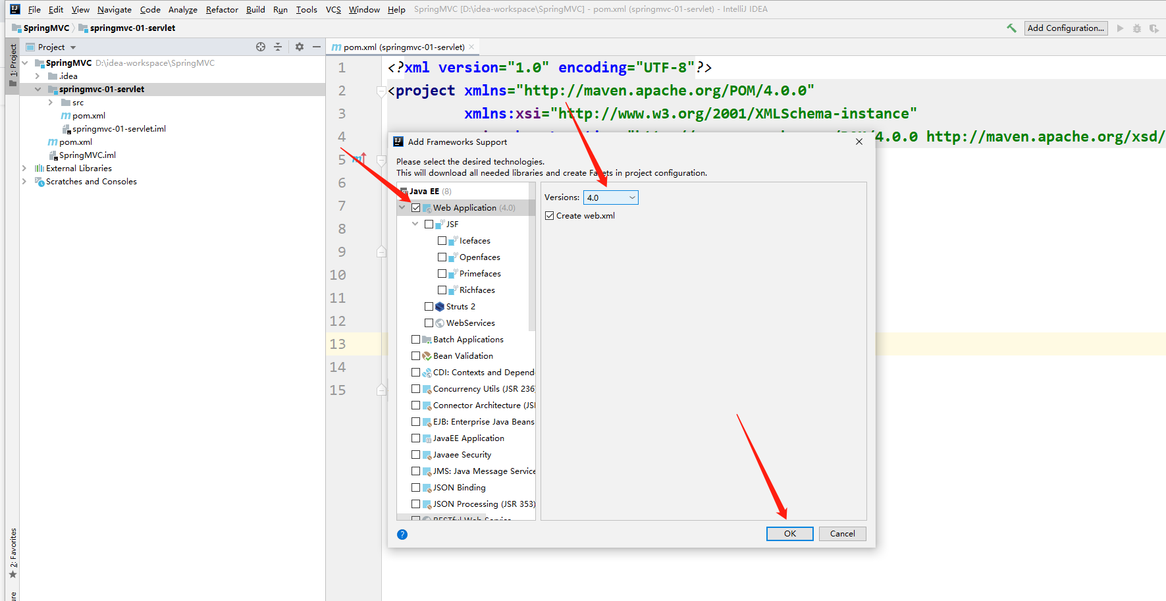Click the Cancel button in dialog
Image resolution: width=1166 pixels, height=601 pixels.
tap(842, 534)
